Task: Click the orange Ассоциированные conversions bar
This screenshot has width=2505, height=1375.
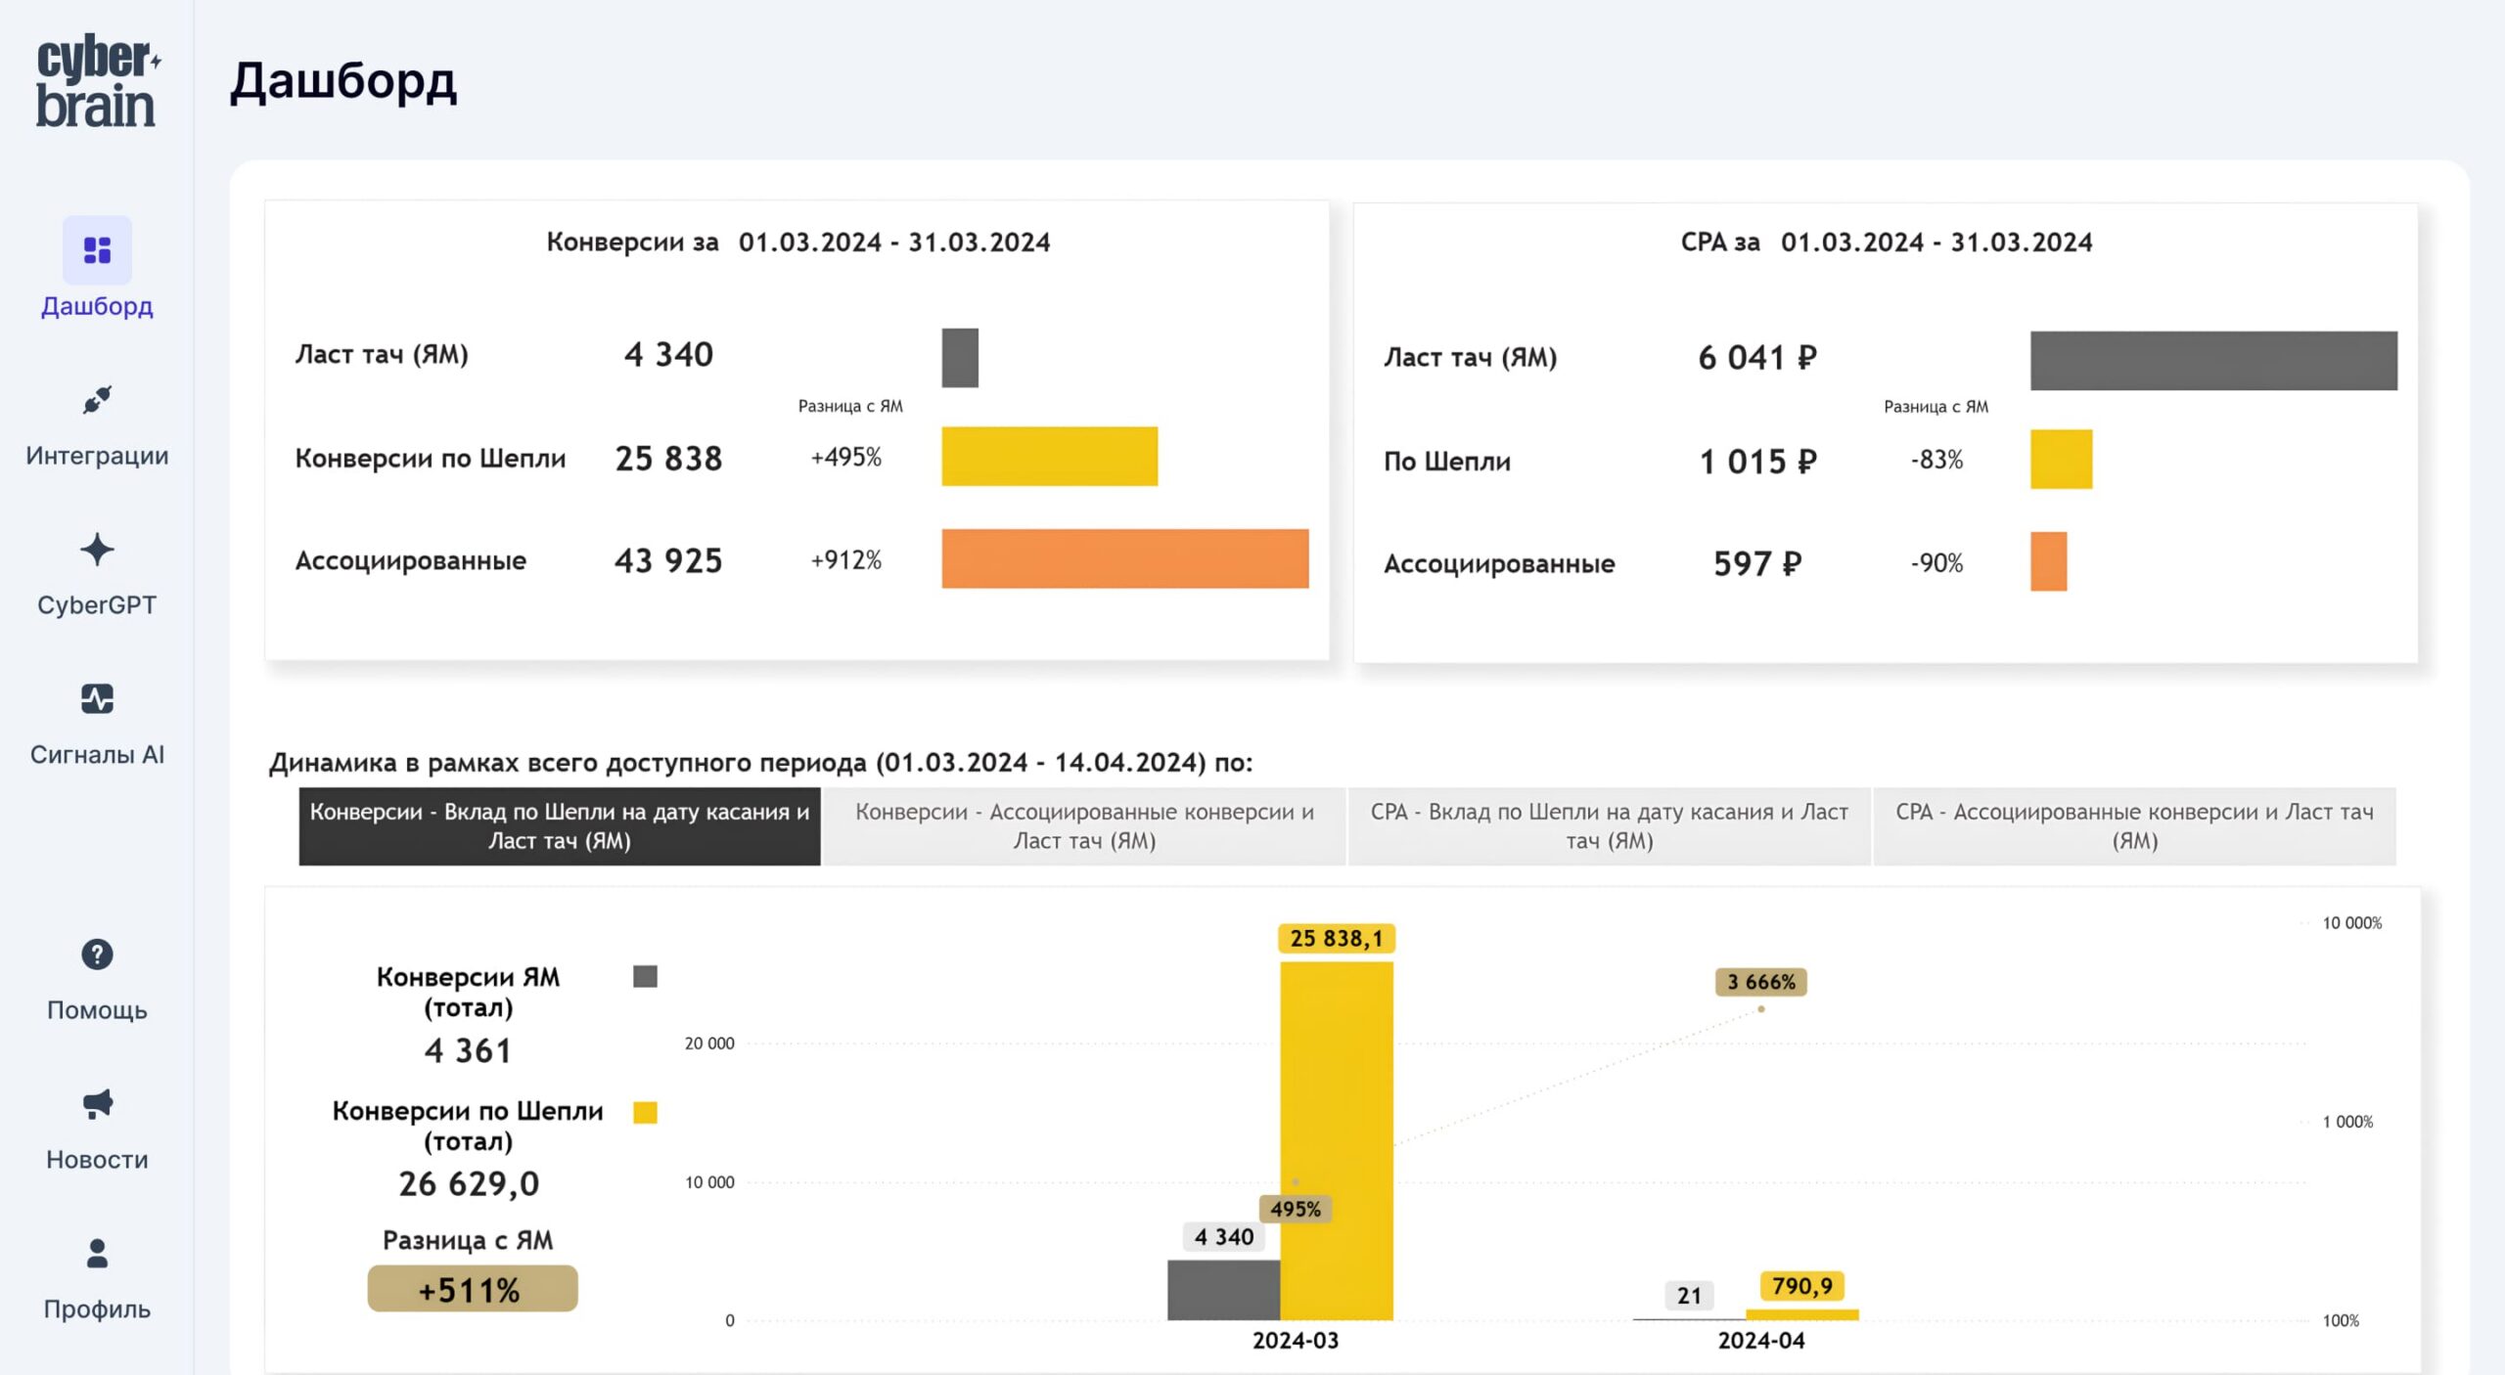Action: pyautogui.click(x=1124, y=558)
